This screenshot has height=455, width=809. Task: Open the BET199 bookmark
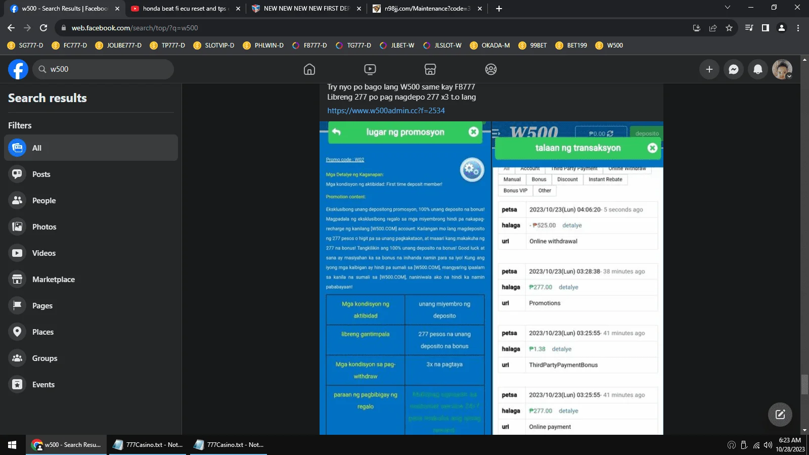pyautogui.click(x=571, y=45)
